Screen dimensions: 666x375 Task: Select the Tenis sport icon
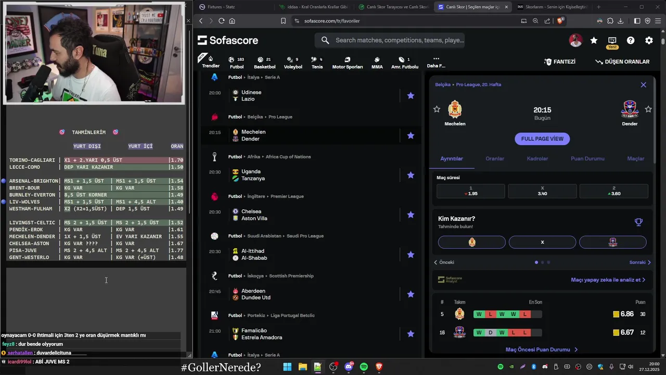click(x=317, y=63)
